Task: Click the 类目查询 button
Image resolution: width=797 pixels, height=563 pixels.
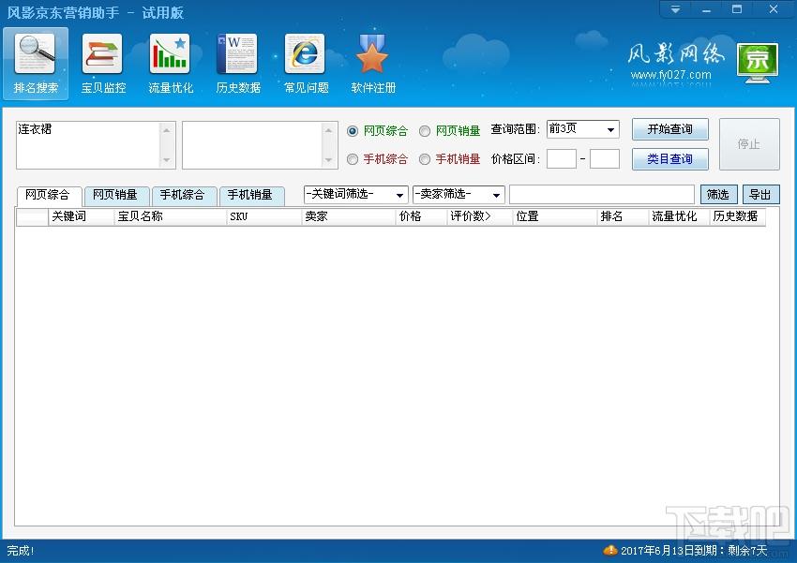Action: (669, 159)
